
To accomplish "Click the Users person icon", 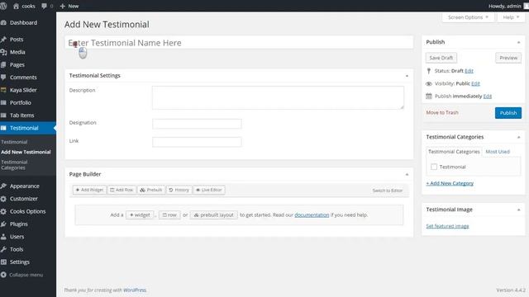I will (3, 237).
